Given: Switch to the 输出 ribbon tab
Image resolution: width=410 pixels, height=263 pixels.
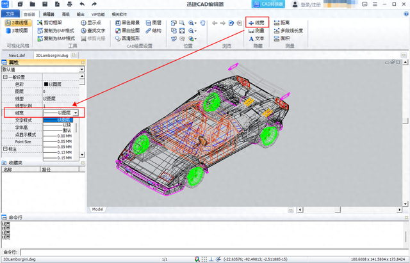Looking at the screenshot, I should pos(81,14).
